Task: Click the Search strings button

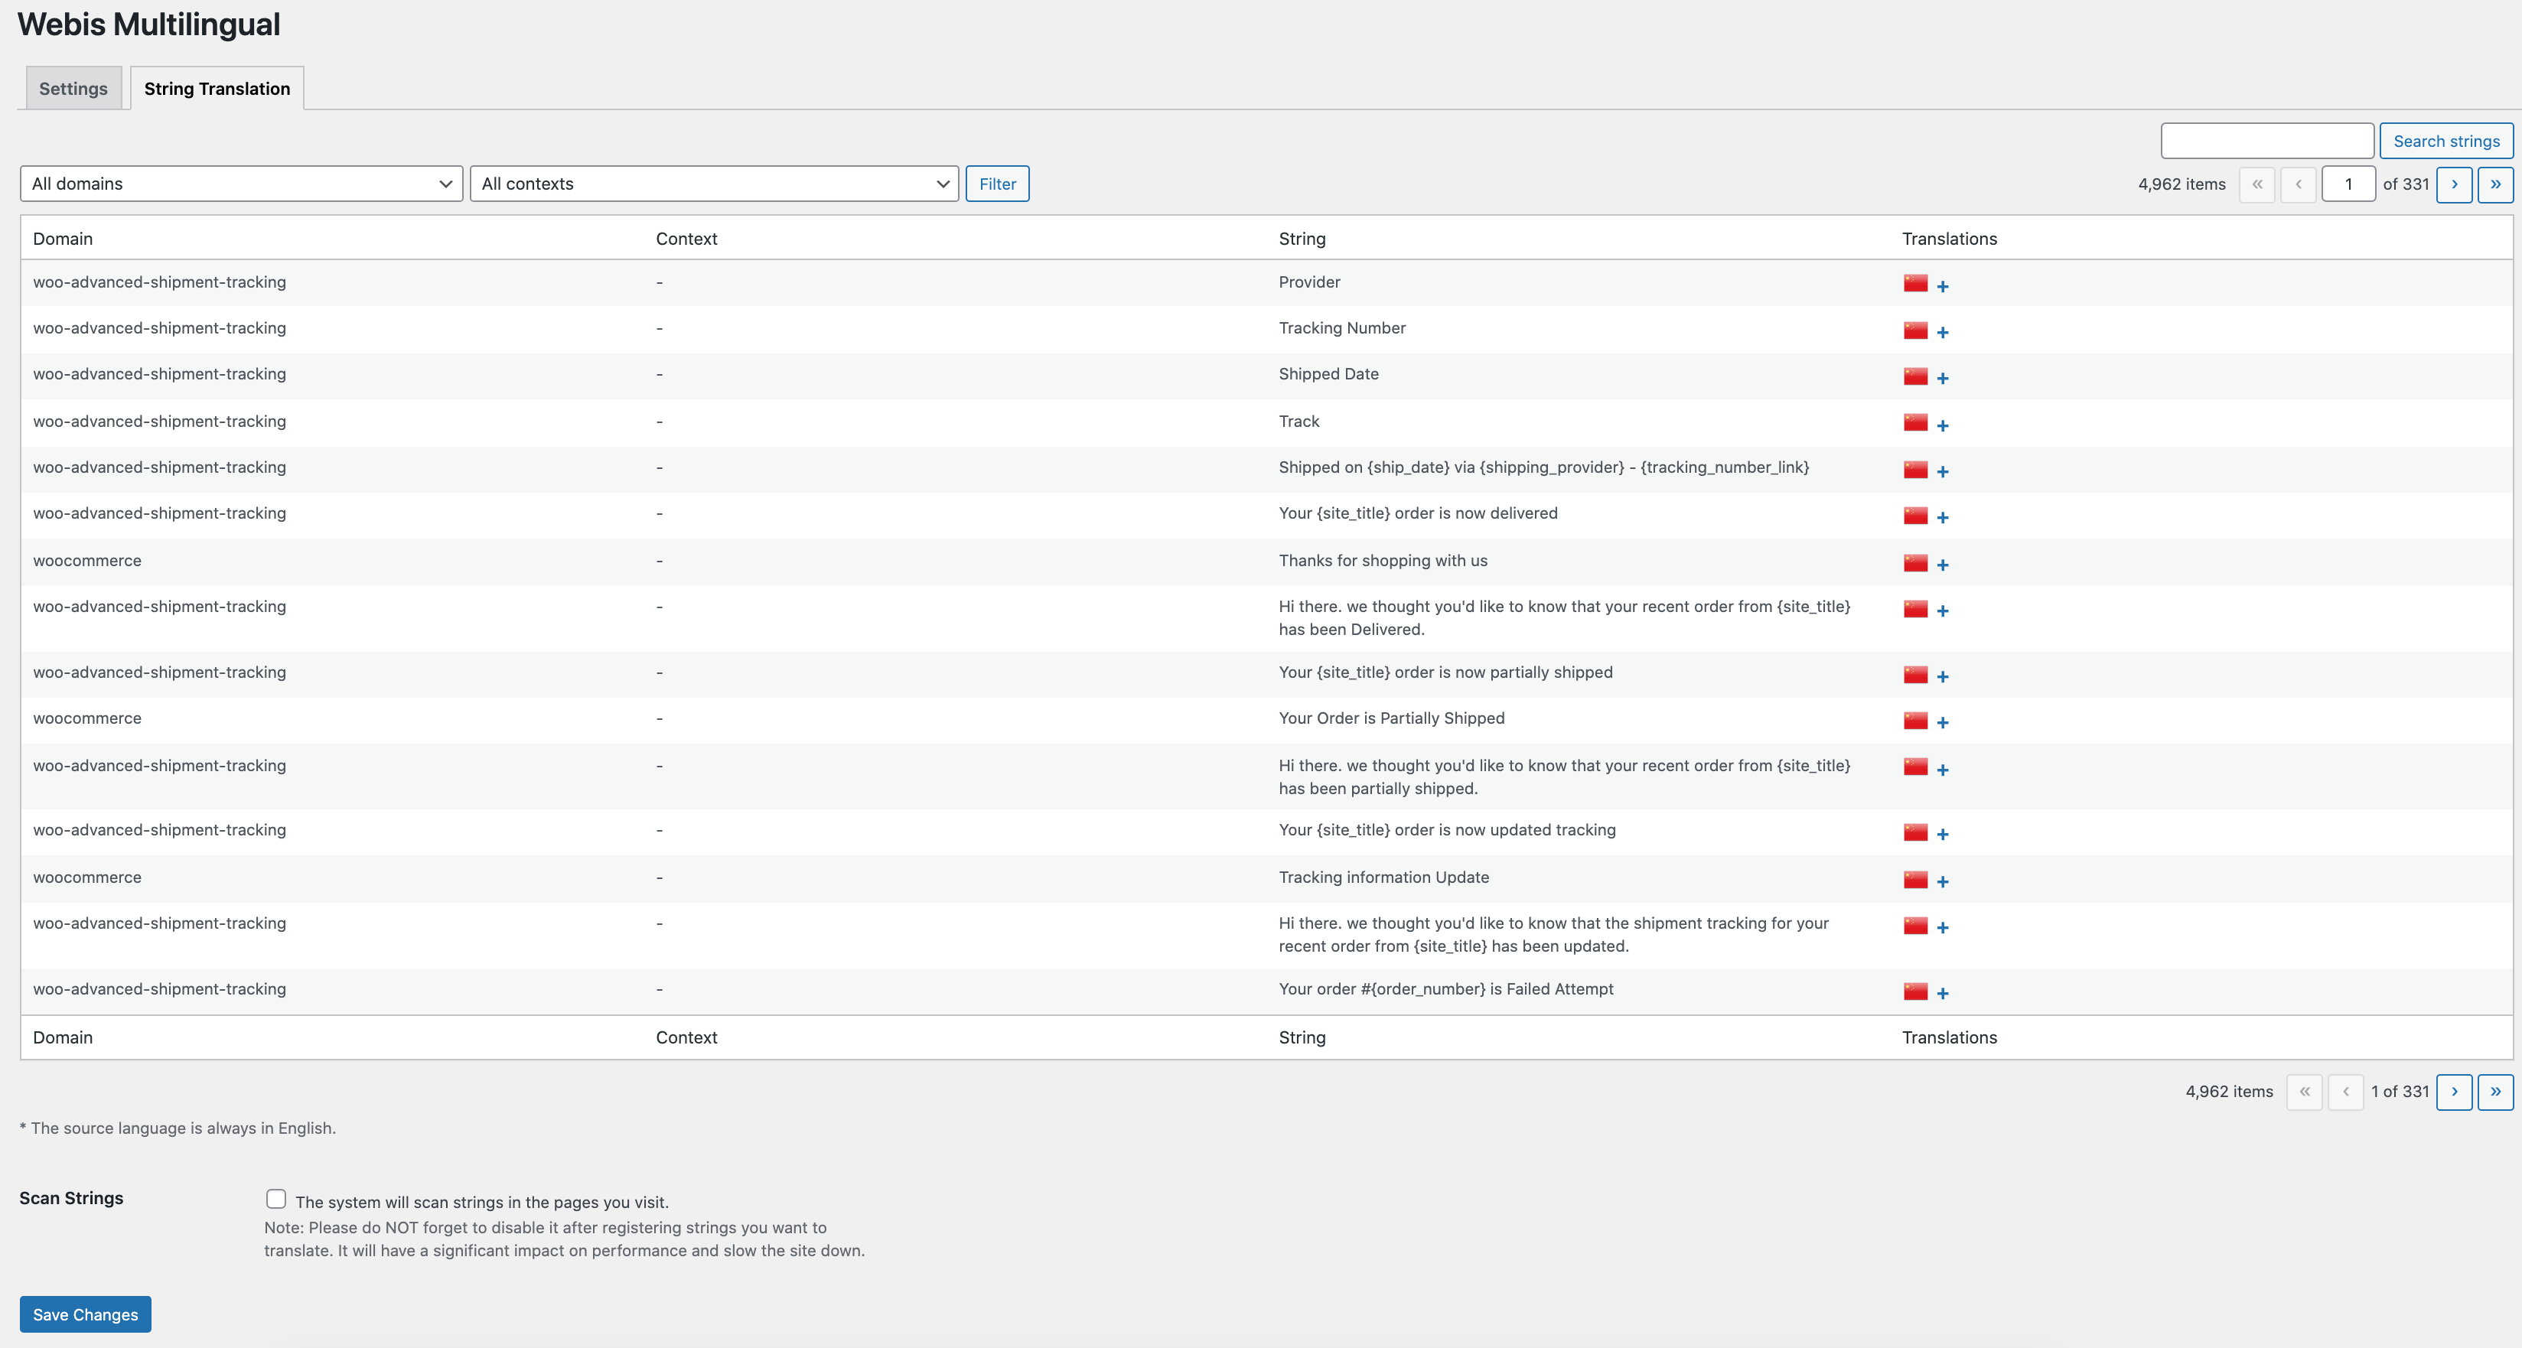Action: [2446, 140]
